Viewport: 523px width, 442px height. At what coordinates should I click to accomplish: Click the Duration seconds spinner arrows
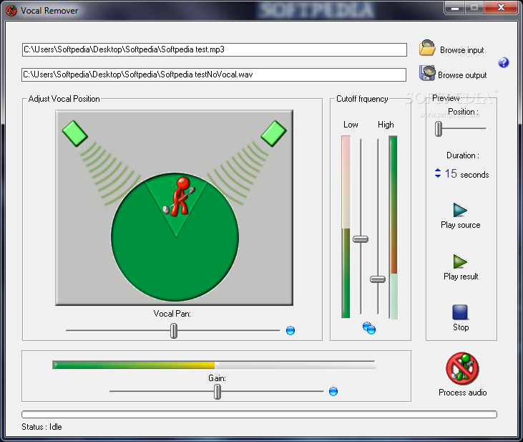438,173
